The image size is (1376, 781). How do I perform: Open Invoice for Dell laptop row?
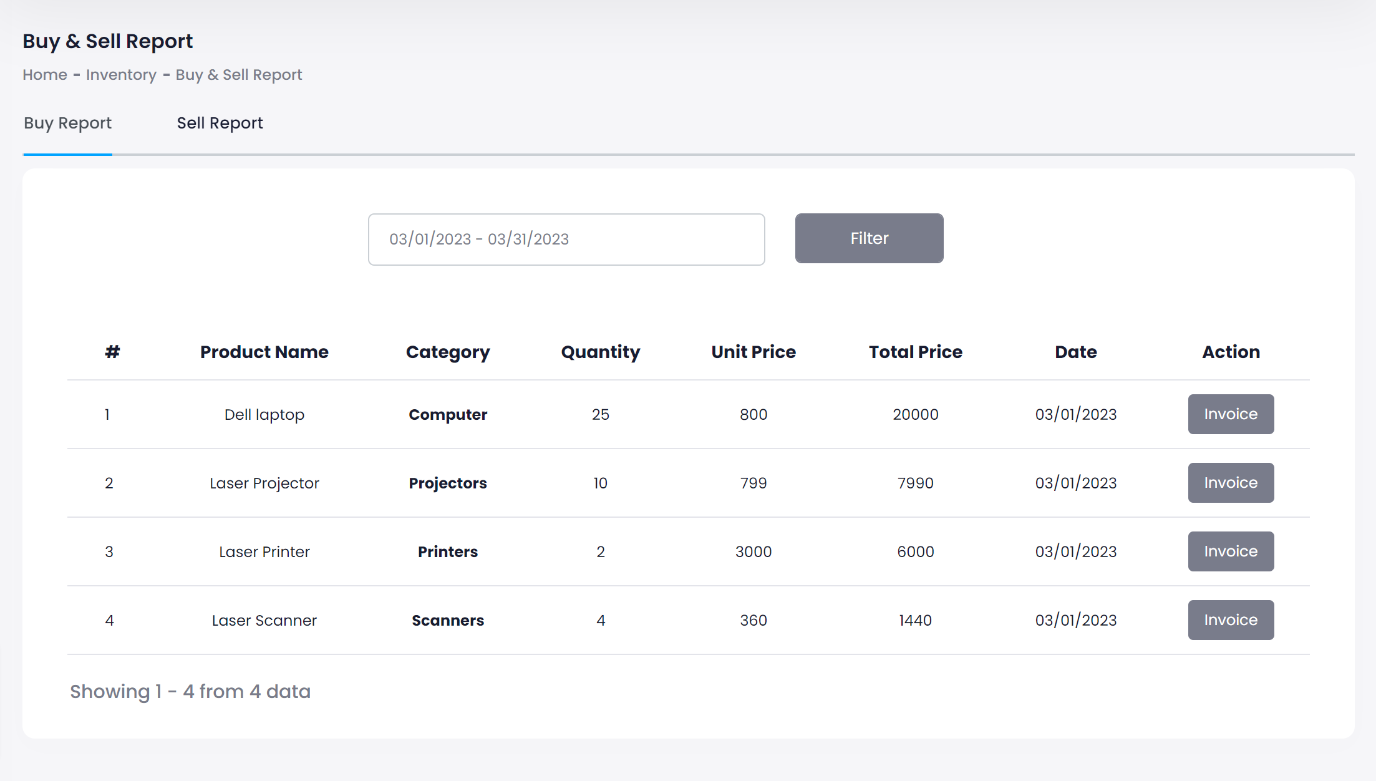pos(1230,414)
